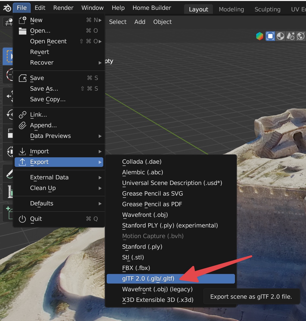This screenshot has width=306, height=321.
Task: Open the Home Builder menu
Action: pos(152,8)
